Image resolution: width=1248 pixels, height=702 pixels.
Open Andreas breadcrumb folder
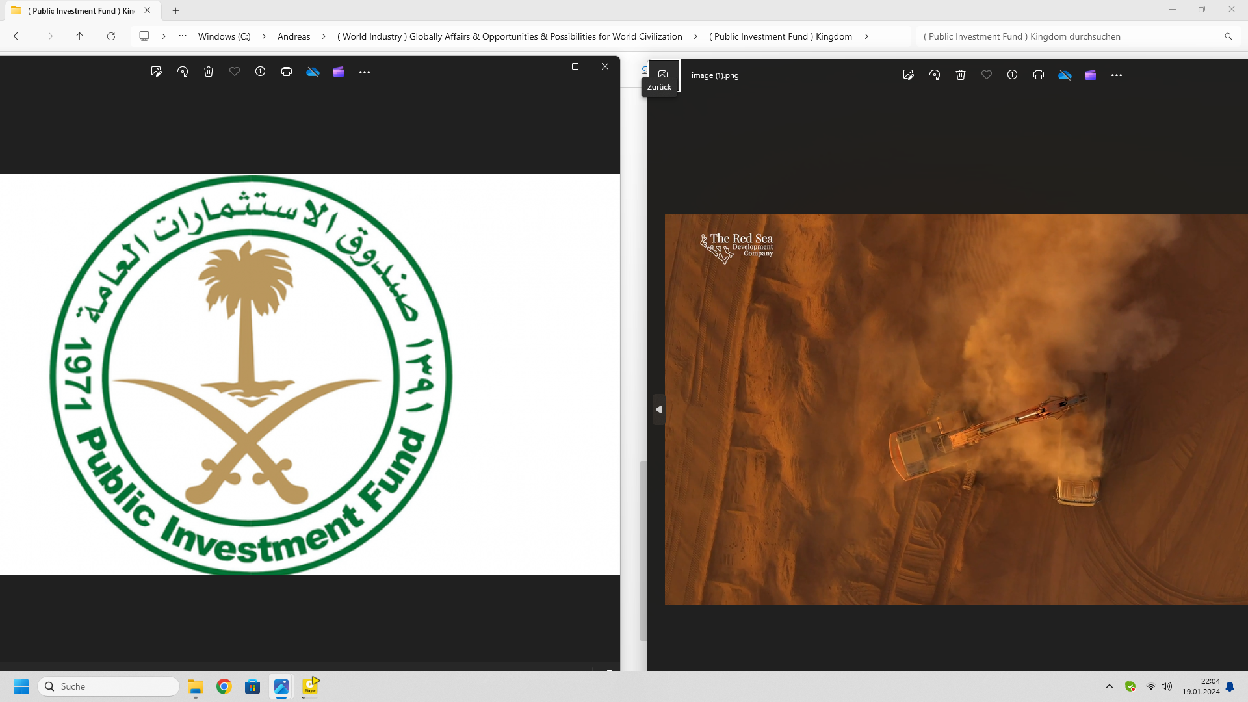coord(294,36)
